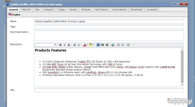Click the 'DVD SuperMulti' bullet line
195x107 pixels.
pyautogui.click(x=87, y=72)
